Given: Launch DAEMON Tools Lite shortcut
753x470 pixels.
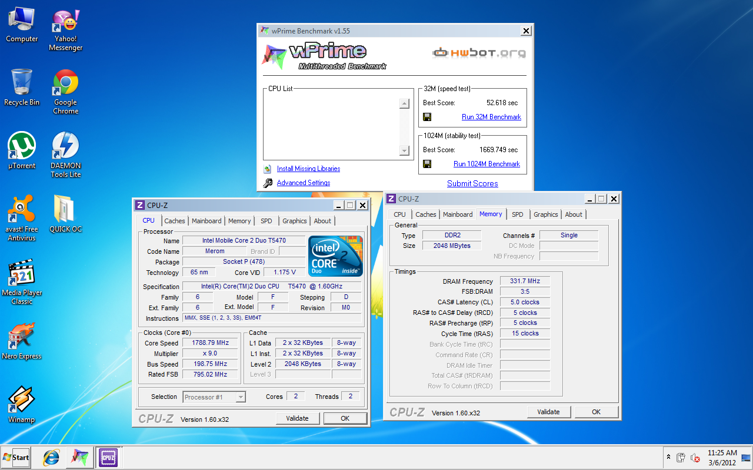Looking at the screenshot, I should point(65,155).
